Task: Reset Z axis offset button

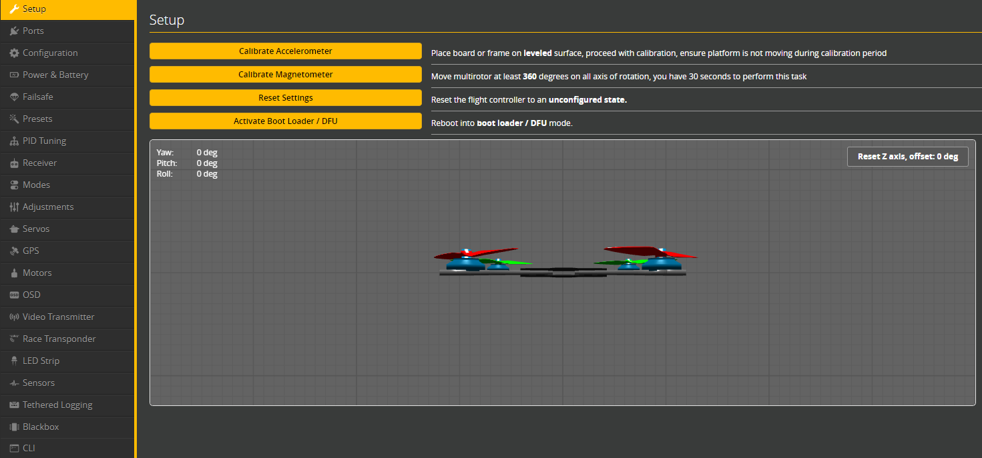Action: (x=907, y=157)
